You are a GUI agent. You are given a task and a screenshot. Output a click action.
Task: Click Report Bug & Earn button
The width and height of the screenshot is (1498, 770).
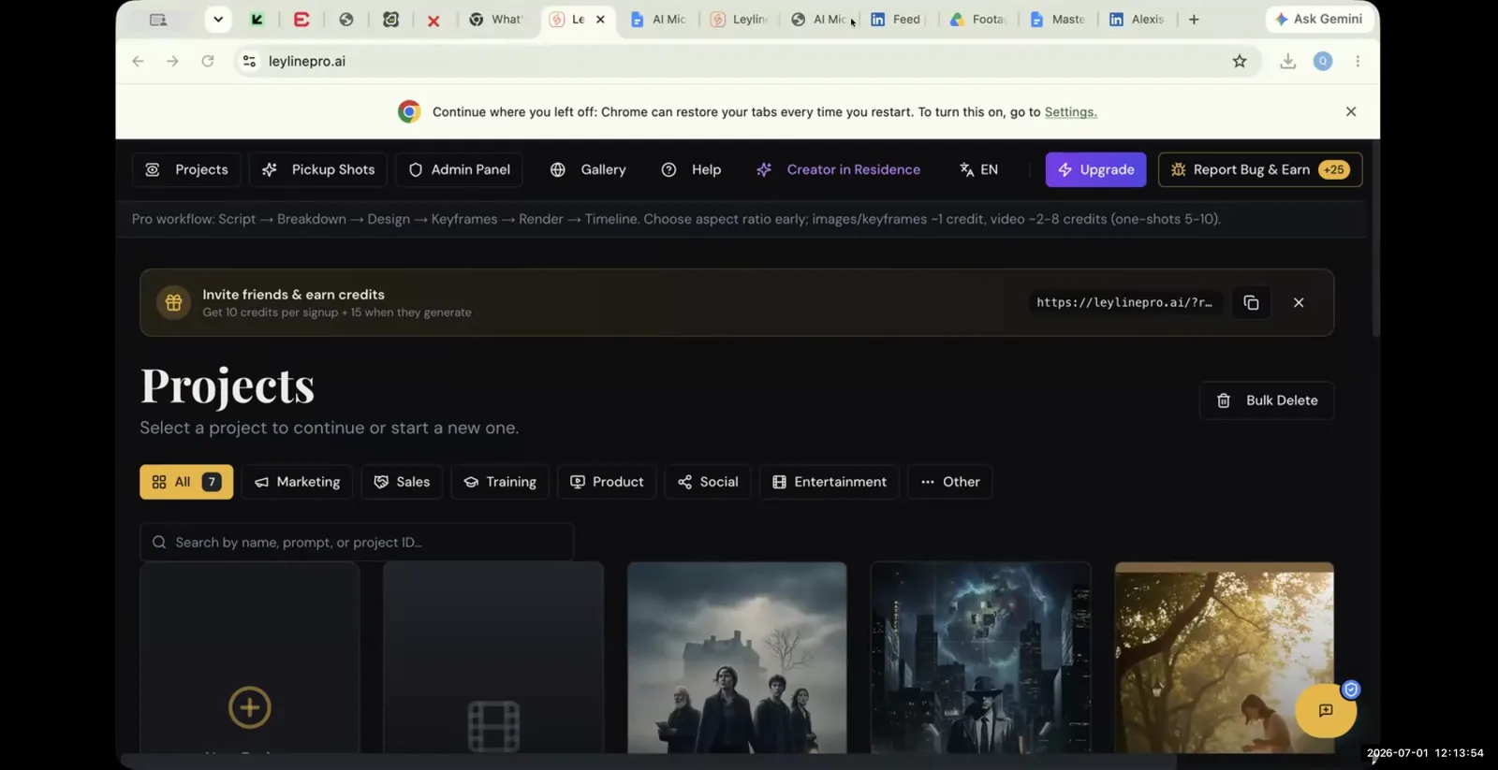pyautogui.click(x=1260, y=169)
